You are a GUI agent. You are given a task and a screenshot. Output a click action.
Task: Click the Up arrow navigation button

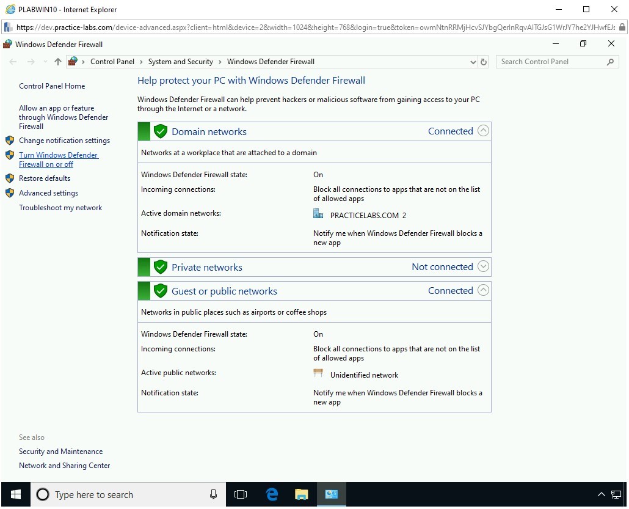tap(58, 62)
